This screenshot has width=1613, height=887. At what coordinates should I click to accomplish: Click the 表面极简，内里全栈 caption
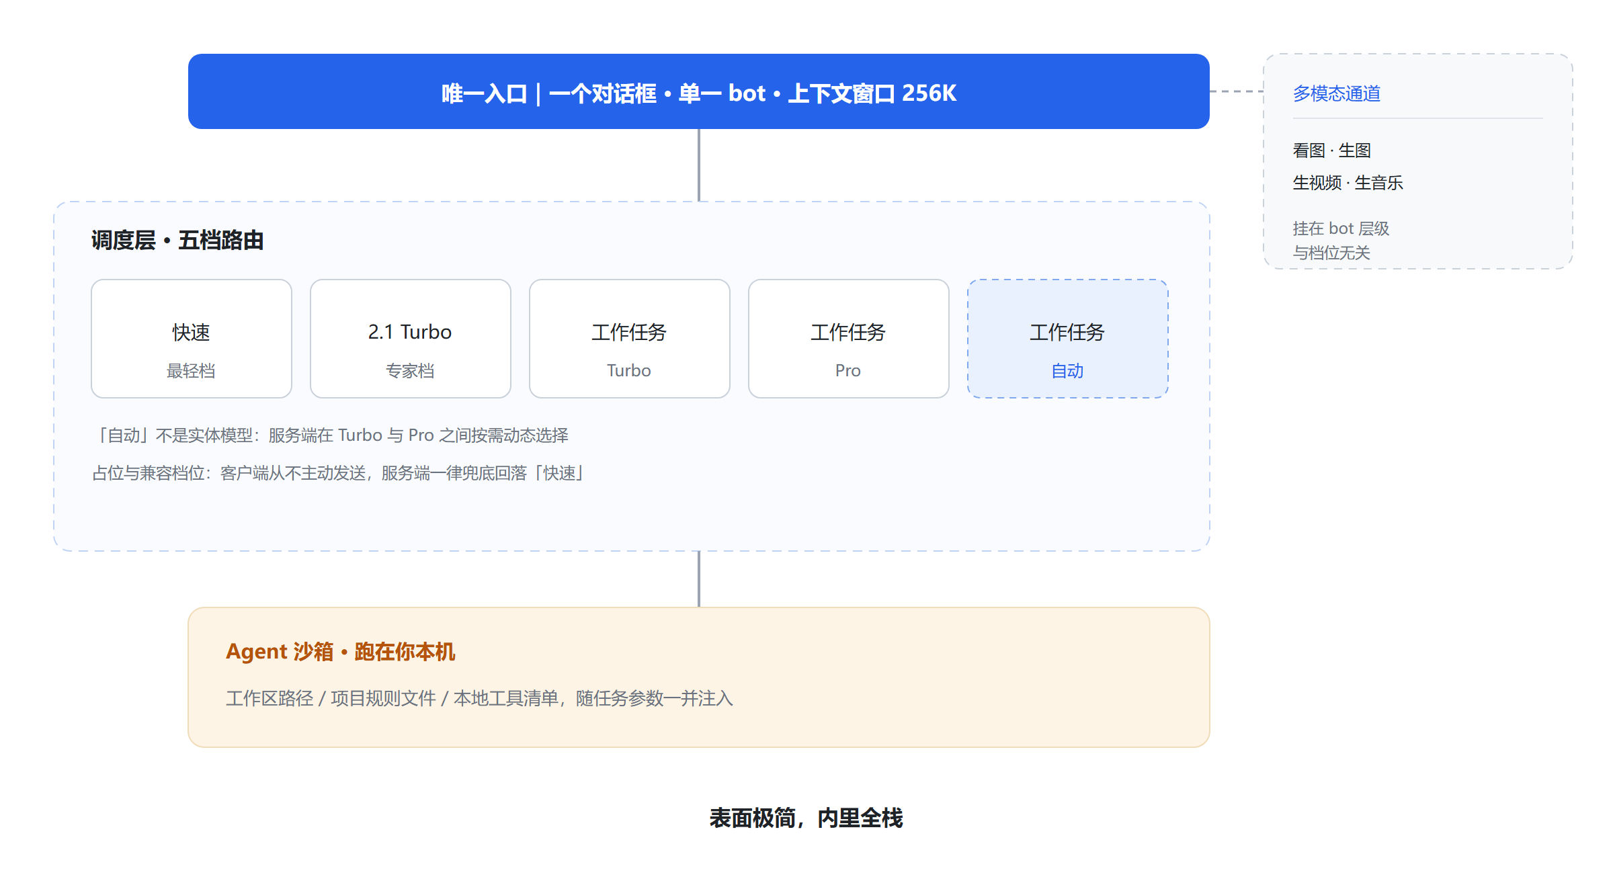pyautogui.click(x=806, y=818)
